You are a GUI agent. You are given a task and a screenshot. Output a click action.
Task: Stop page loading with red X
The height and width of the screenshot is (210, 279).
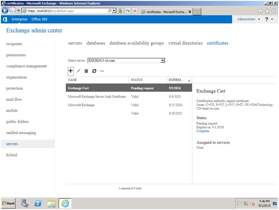pos(135,11)
